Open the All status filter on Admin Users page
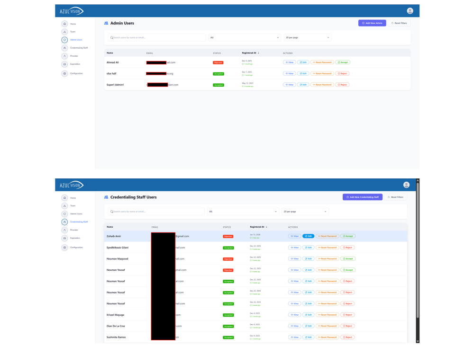 tap(245, 38)
